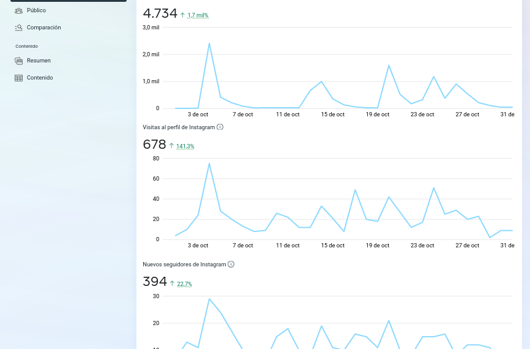Screen dimensions: 530x349
Task: Click 23 de oct label in visits chart
Action: pos(422,246)
